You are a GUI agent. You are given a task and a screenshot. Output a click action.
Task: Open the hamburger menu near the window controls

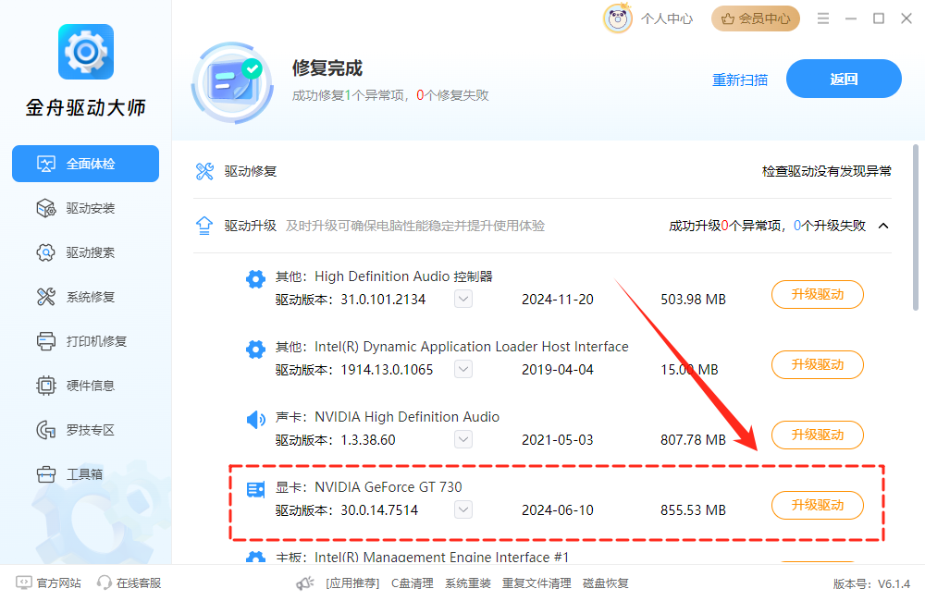click(x=822, y=18)
